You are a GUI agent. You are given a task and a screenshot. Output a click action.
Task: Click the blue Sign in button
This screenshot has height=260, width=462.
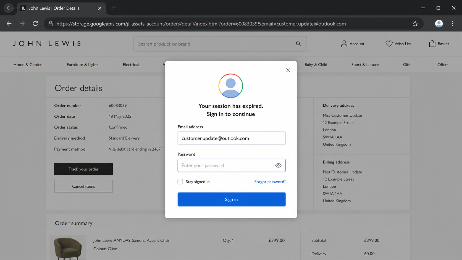[x=232, y=199]
